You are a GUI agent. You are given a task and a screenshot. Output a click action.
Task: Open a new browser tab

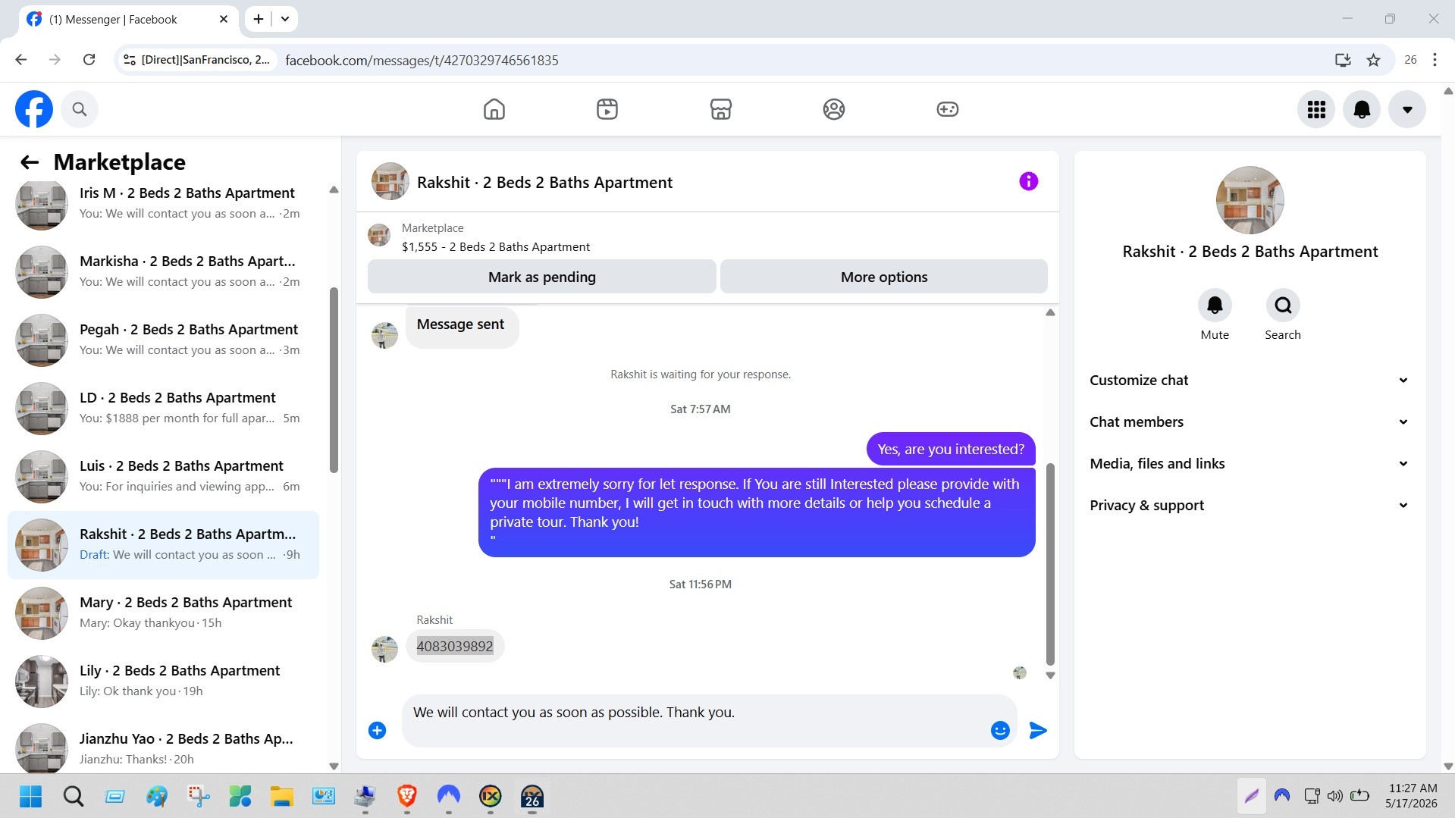click(259, 19)
